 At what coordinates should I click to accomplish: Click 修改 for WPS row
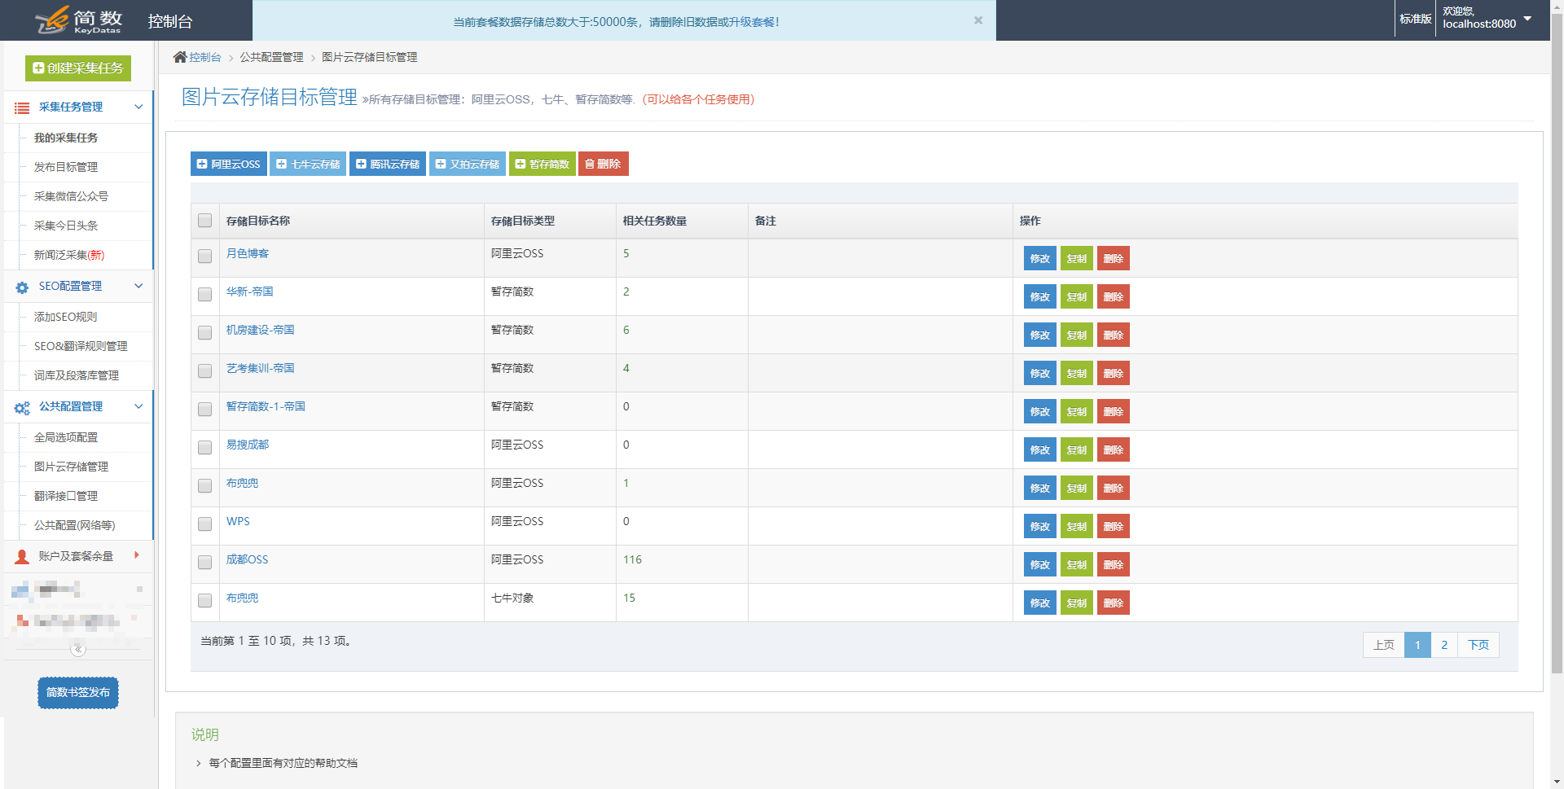tap(1040, 526)
